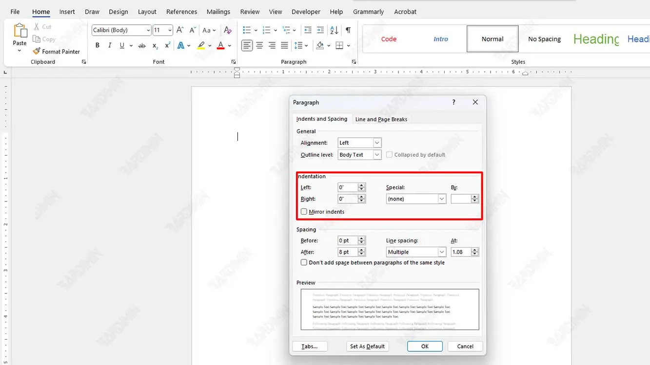The width and height of the screenshot is (650, 365).
Task: Expand Font dialog launcher
Action: click(x=234, y=62)
